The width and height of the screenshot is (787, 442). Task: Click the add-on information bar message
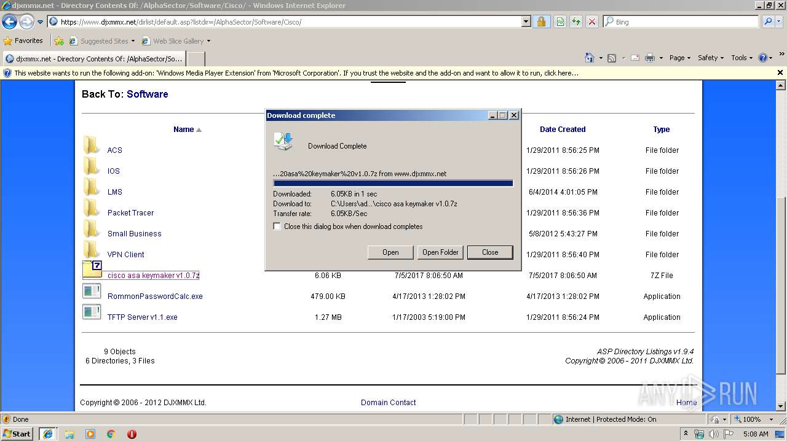click(x=296, y=73)
